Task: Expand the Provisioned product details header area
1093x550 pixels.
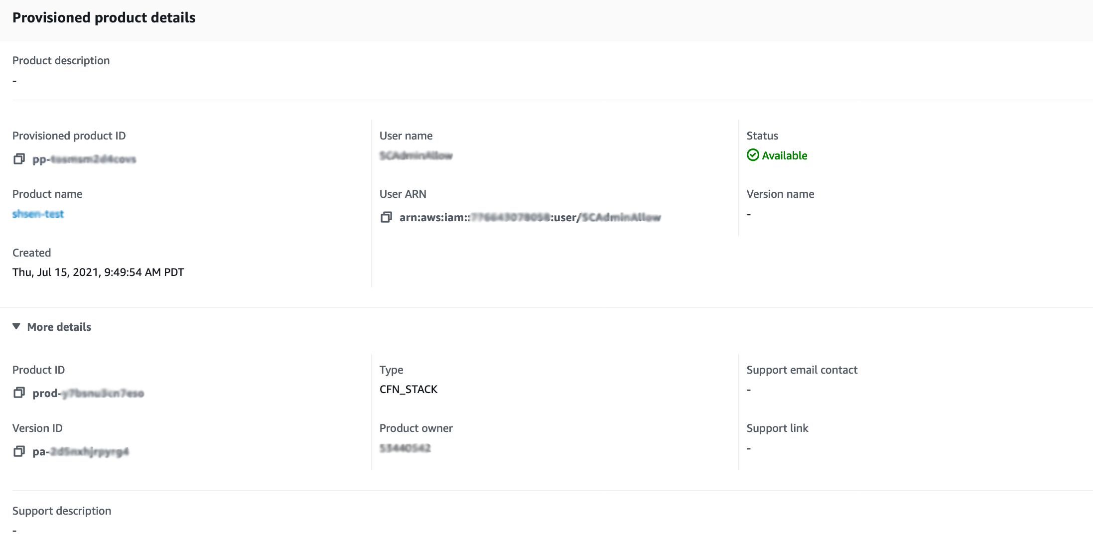Action: 104,17
